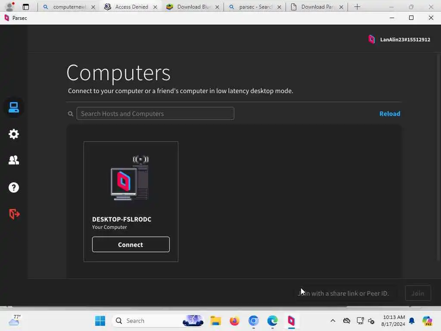441x331 pixels.
Task: Click the Parsec logo beside LanAlin23 username
Action: (x=372, y=39)
